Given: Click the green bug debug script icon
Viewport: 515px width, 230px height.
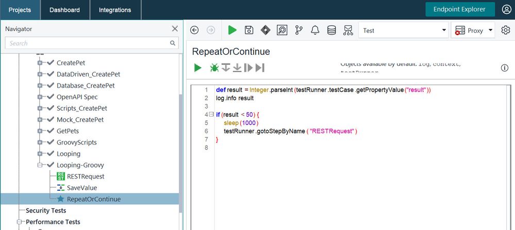Looking at the screenshot, I should pyautogui.click(x=213, y=68).
